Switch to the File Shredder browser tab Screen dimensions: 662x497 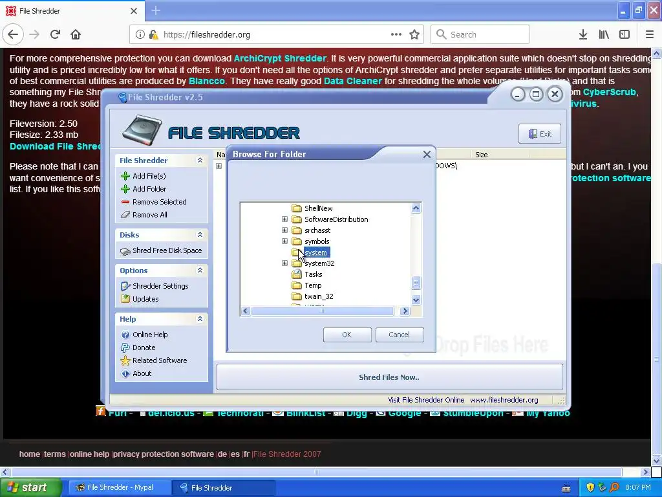tap(72, 10)
